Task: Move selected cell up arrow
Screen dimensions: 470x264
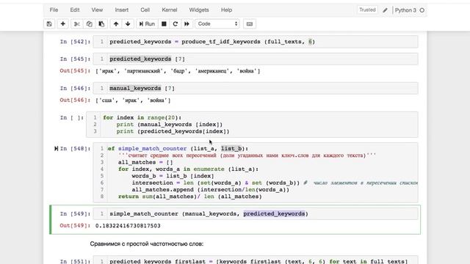Action: (x=116, y=24)
